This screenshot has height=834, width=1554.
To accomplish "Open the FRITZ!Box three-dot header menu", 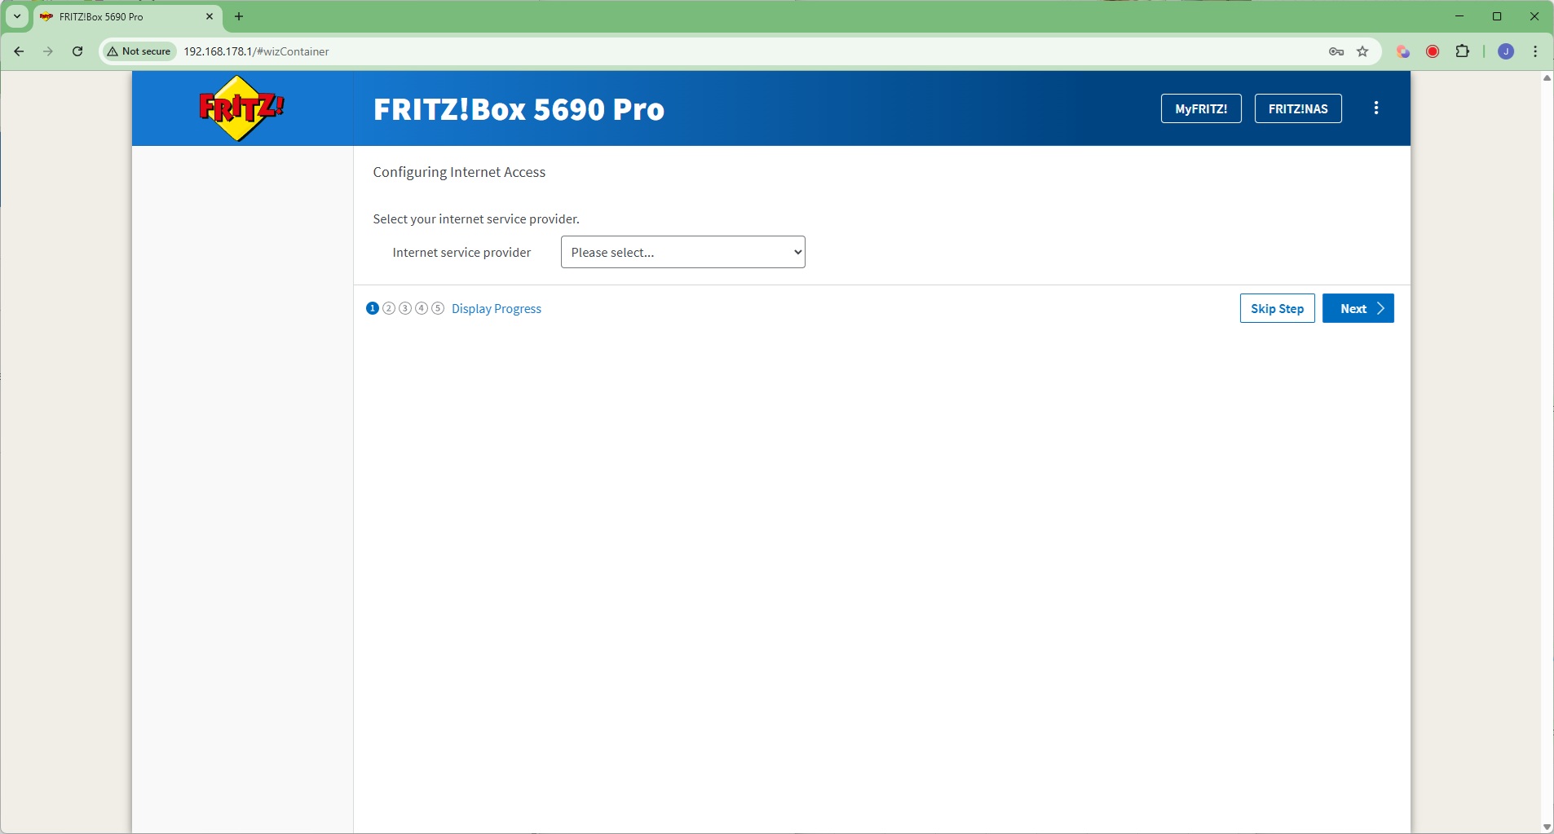I will pyautogui.click(x=1377, y=108).
